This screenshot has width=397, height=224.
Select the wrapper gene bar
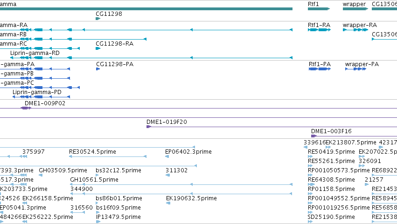point(355,9)
